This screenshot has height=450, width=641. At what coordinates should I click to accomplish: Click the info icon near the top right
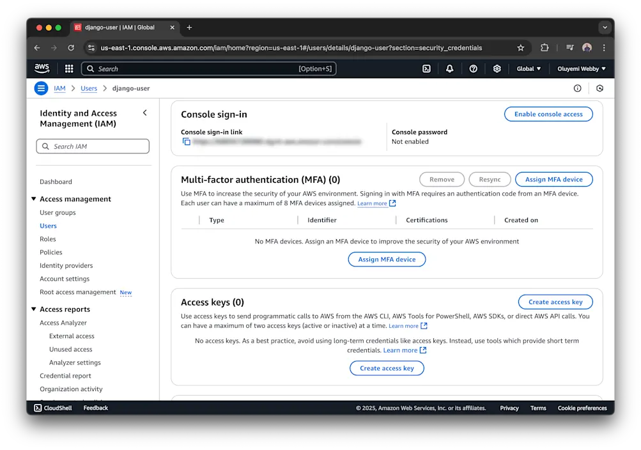pos(578,88)
